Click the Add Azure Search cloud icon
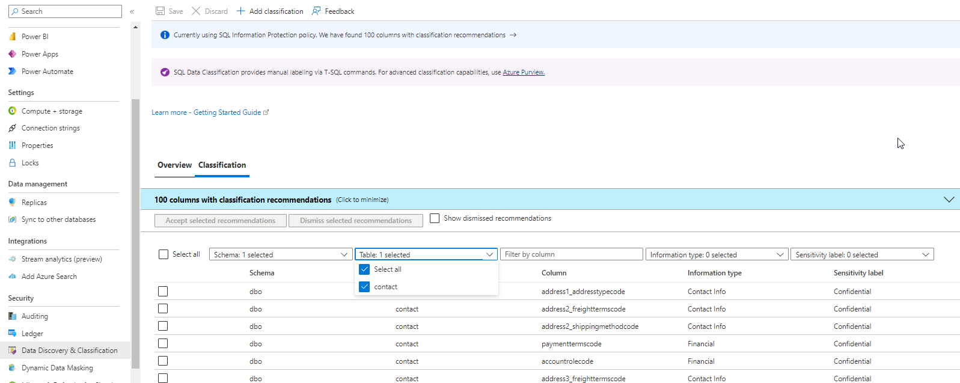Image resolution: width=960 pixels, height=383 pixels. (12, 277)
